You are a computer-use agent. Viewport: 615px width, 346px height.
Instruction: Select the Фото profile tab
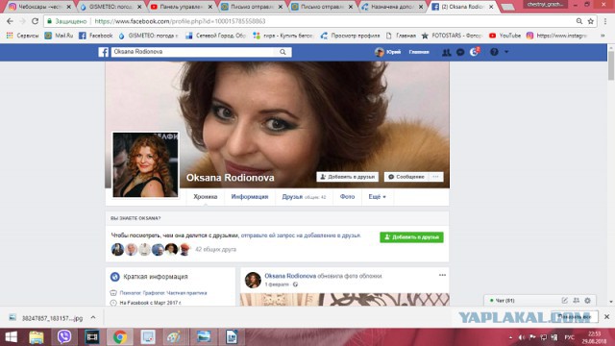[x=347, y=196]
